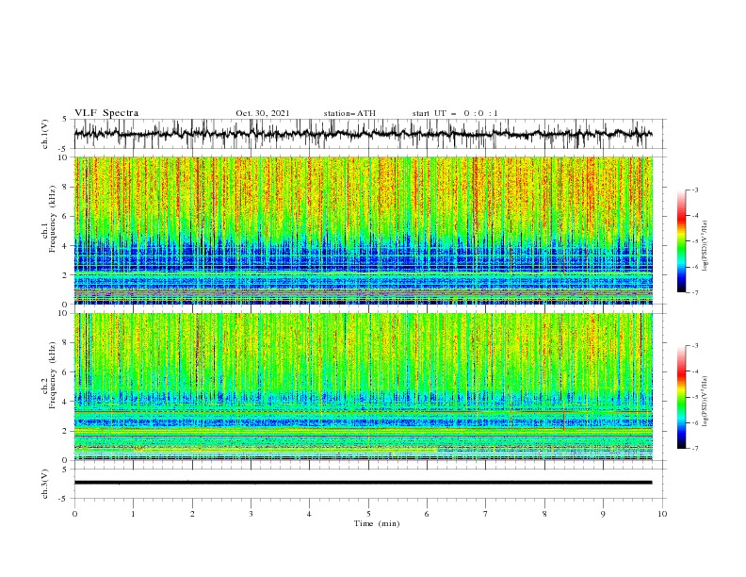Viewport: 746px width, 577px height.
Task: Click the time axis tick label '7'
Action: tap(486, 514)
